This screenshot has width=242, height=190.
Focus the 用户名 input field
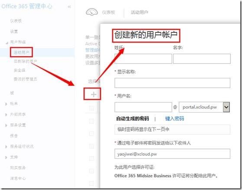point(143,107)
